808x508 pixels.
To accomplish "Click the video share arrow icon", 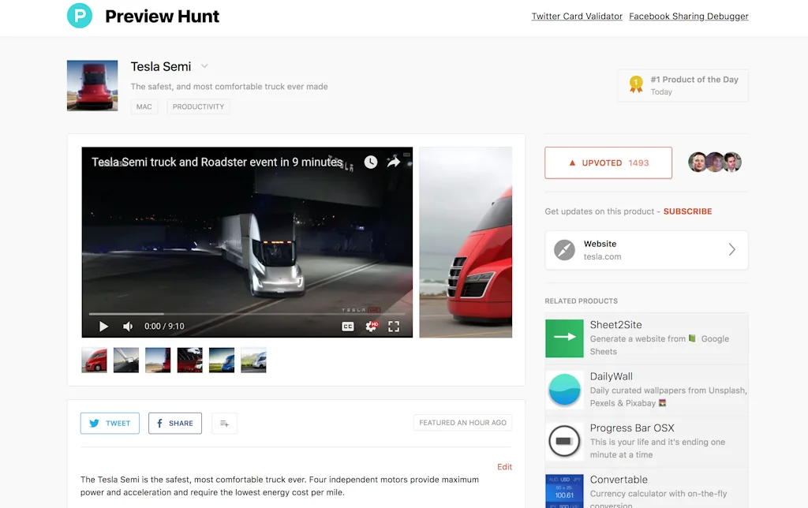I will [394, 161].
